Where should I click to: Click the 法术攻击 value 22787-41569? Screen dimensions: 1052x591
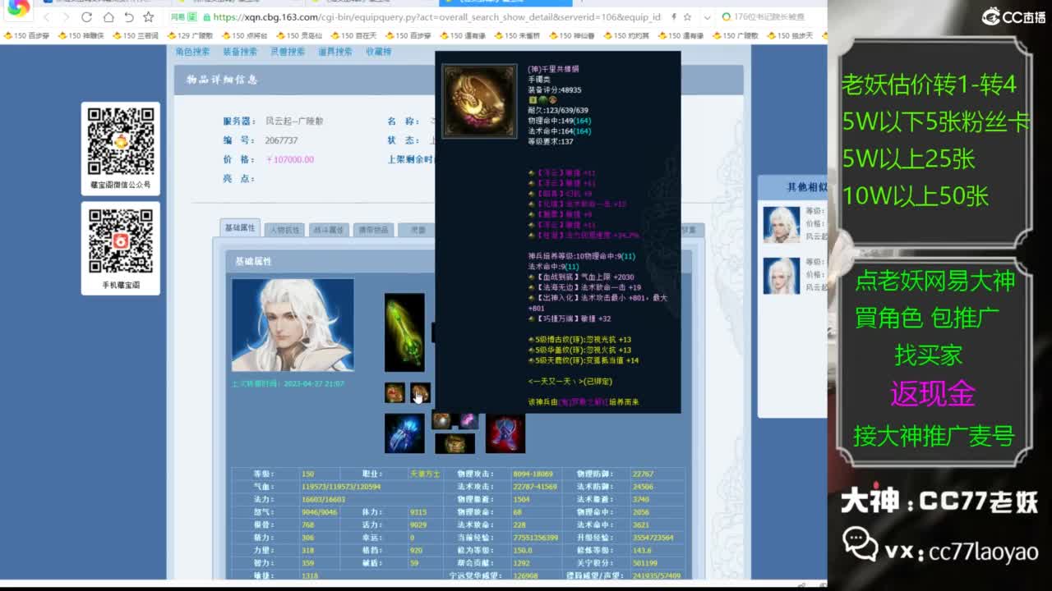535,487
